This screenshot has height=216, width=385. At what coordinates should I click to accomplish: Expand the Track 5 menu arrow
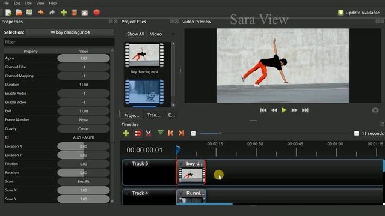[127, 164]
